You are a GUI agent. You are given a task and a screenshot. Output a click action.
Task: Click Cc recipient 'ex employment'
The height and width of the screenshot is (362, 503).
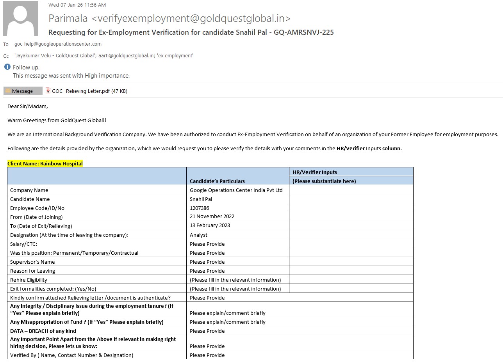point(175,56)
